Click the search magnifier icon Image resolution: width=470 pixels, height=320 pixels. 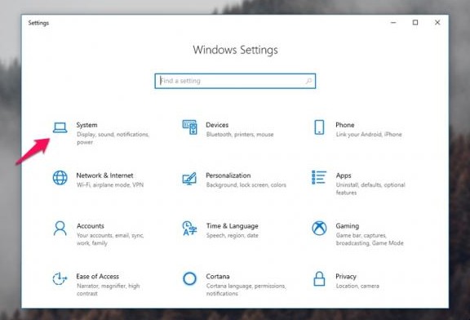308,81
